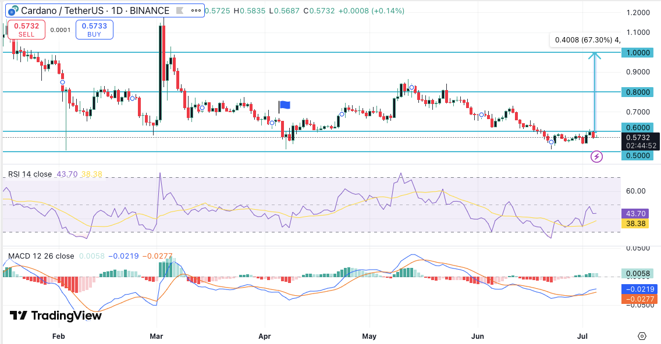Click the TradingView logo

coord(56,316)
